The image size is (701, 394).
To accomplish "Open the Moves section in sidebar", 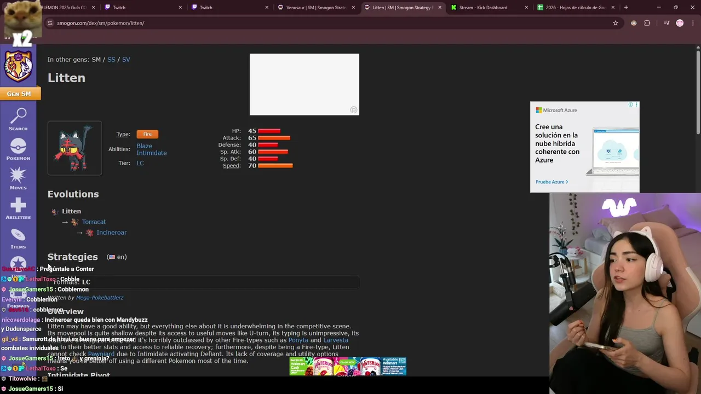I will 18,178.
